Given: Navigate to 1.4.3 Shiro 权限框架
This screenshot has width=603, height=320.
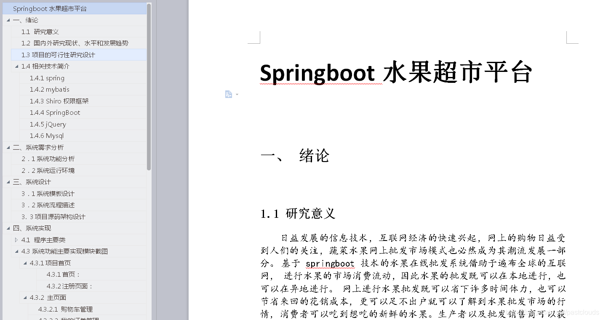Looking at the screenshot, I should click(83, 101).
